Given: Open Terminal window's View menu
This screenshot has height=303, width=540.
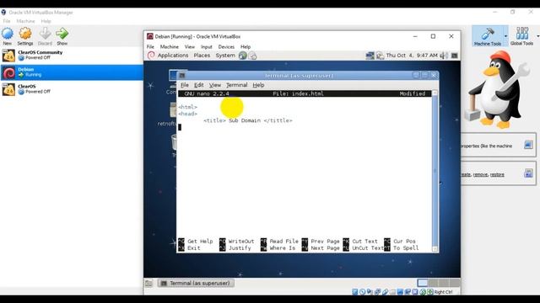Looking at the screenshot, I should (215, 85).
